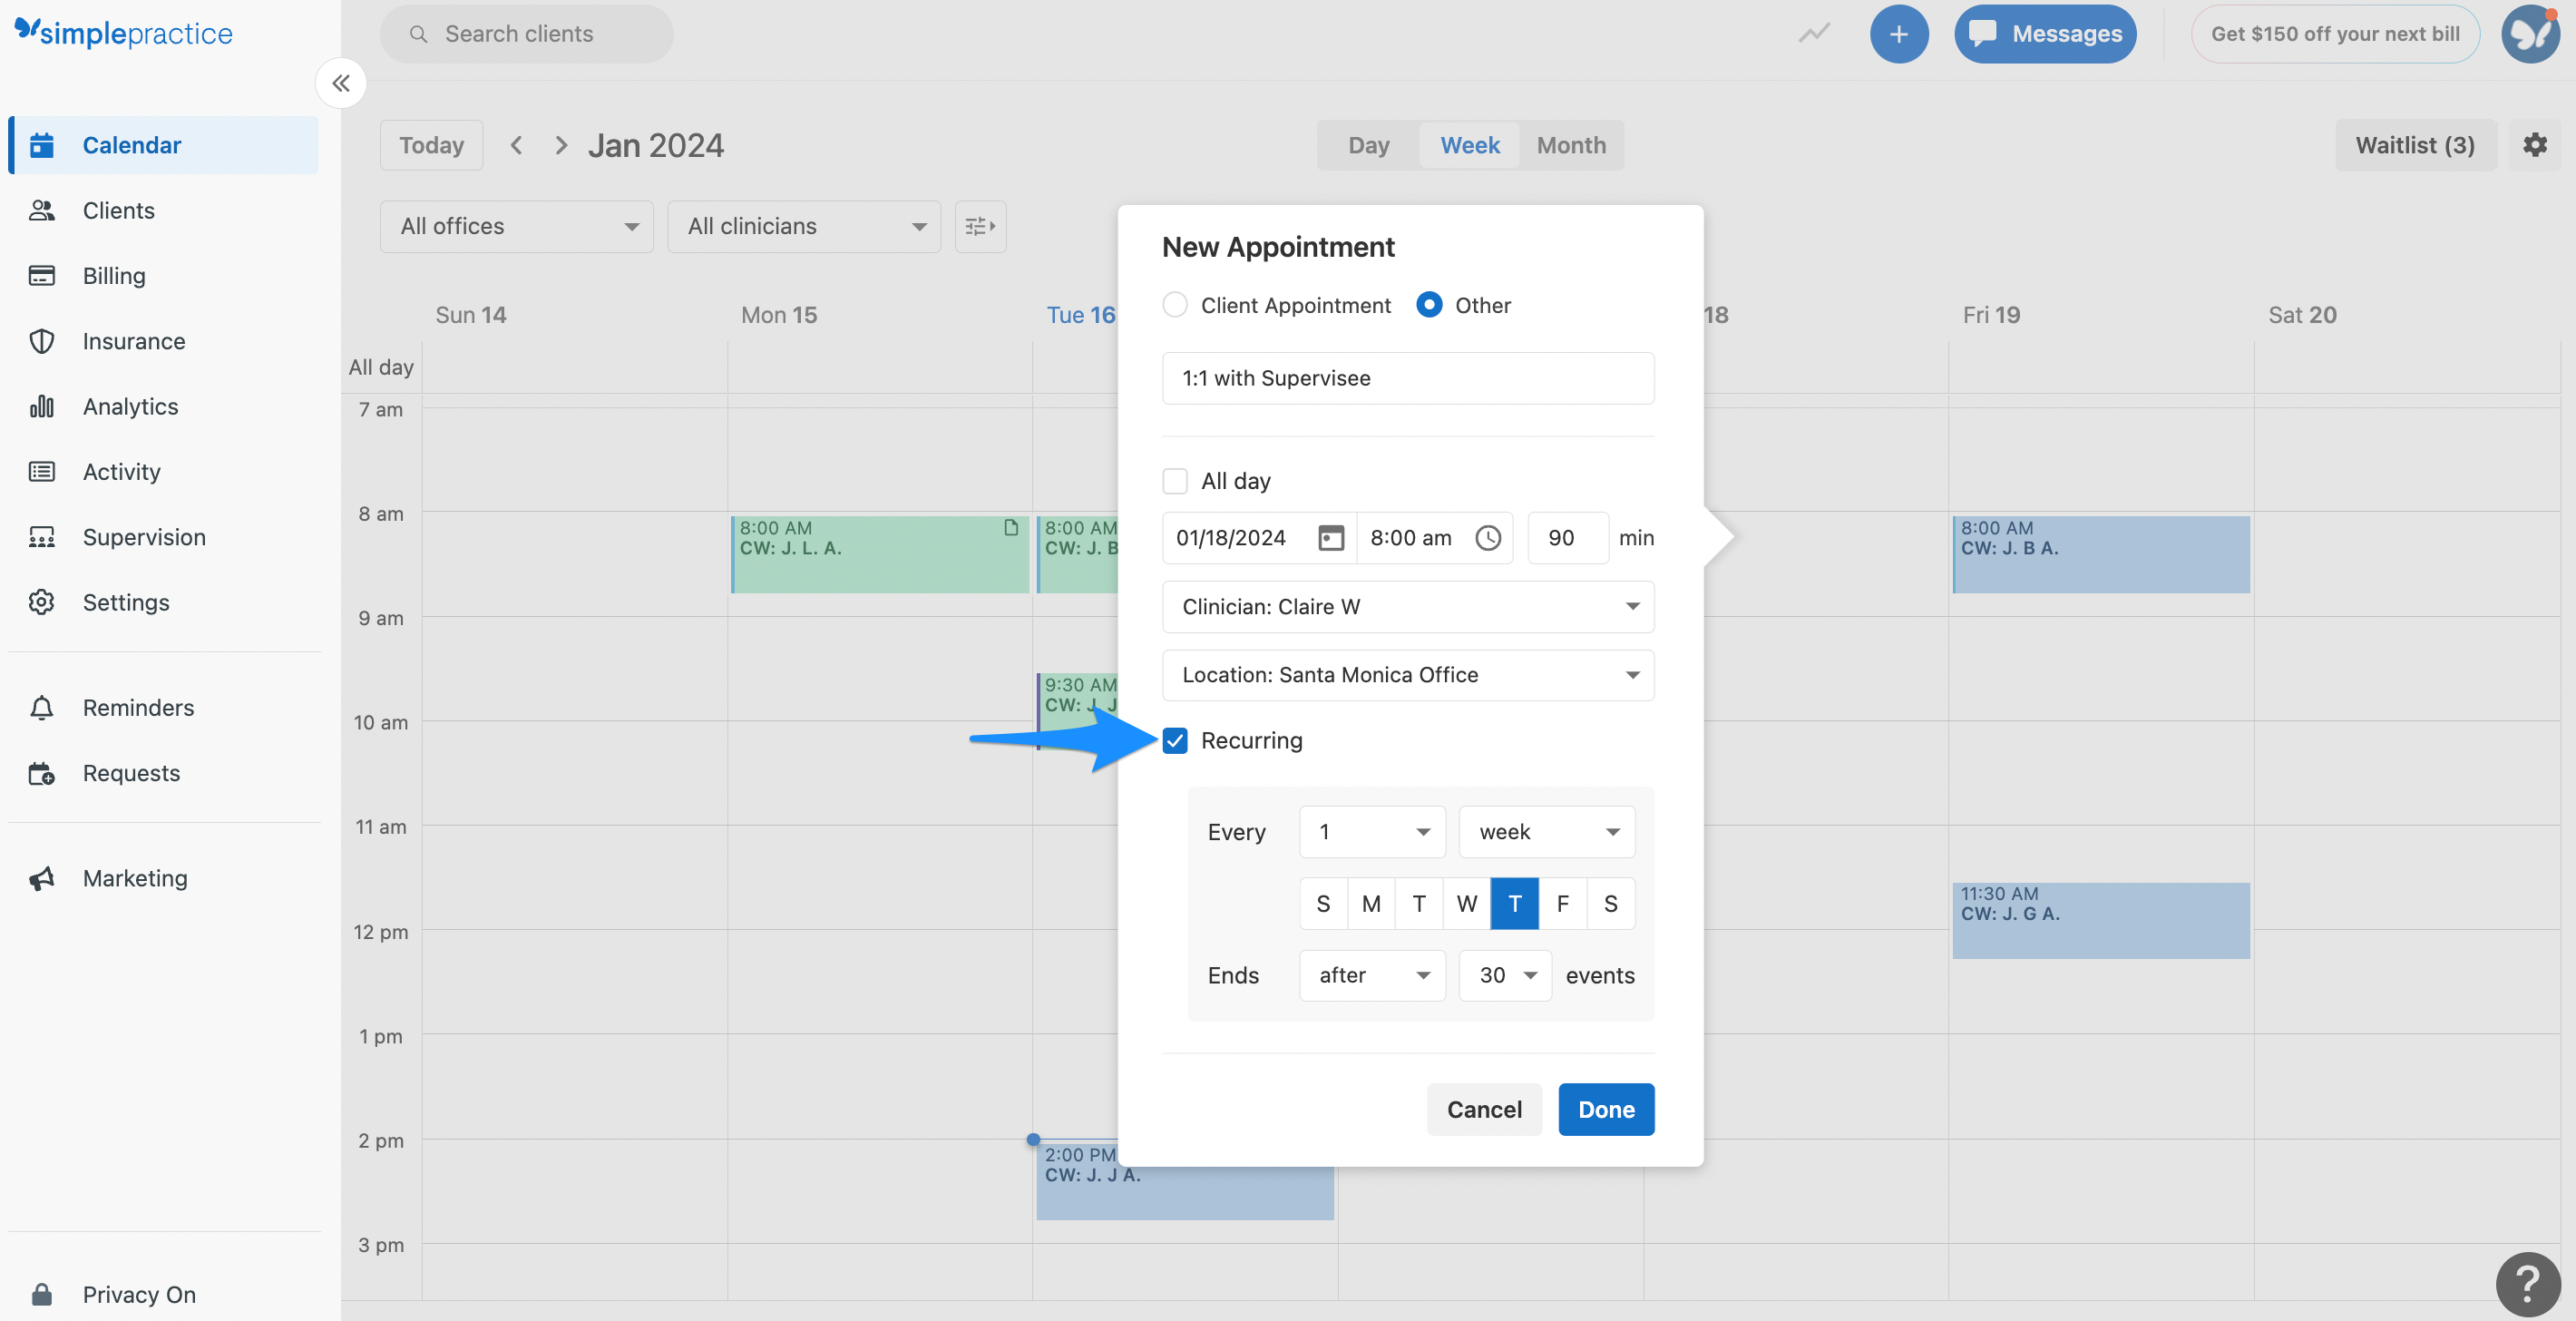The height and width of the screenshot is (1321, 2576).
Task: Open the Waitlist (3) panel
Action: 2414,144
